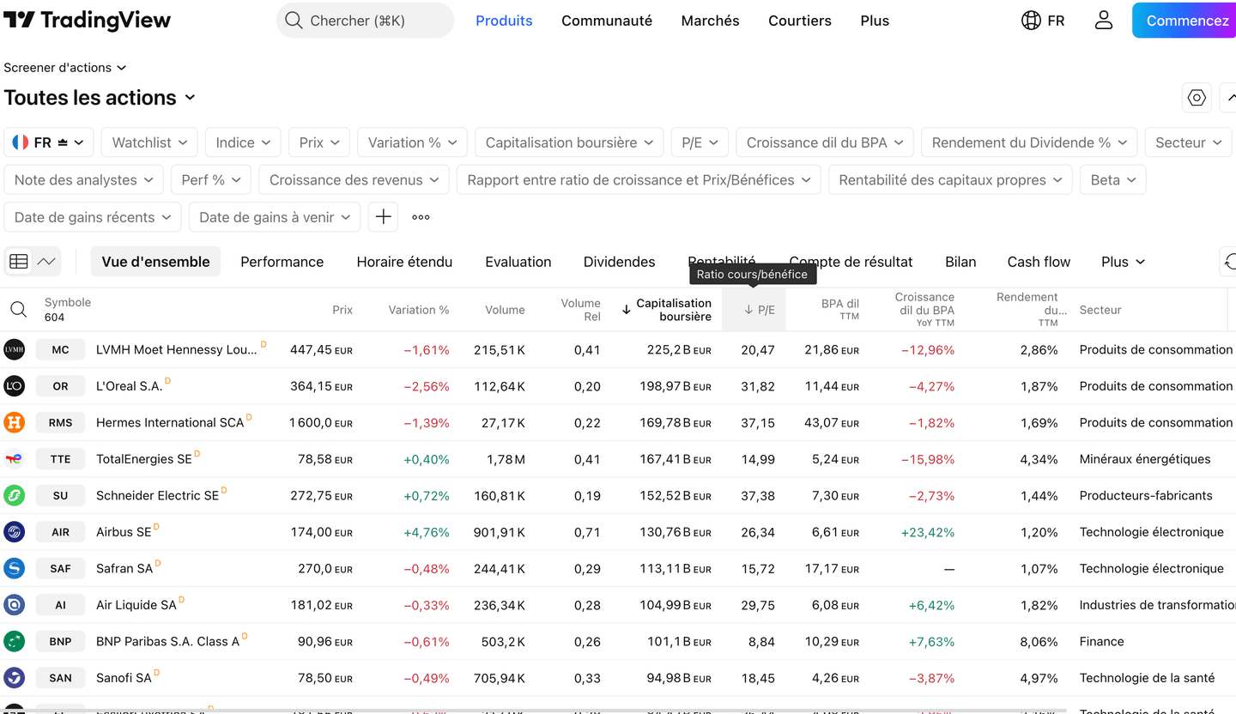1236x714 pixels.
Task: Open the Courtiers nav menu
Action: [800, 21]
